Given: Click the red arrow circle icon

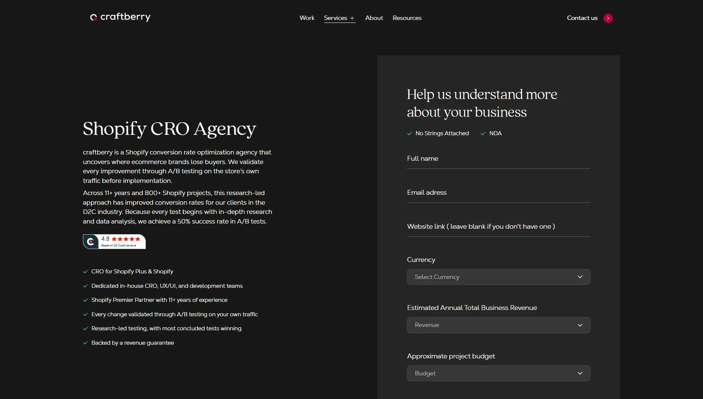Looking at the screenshot, I should click(x=608, y=18).
